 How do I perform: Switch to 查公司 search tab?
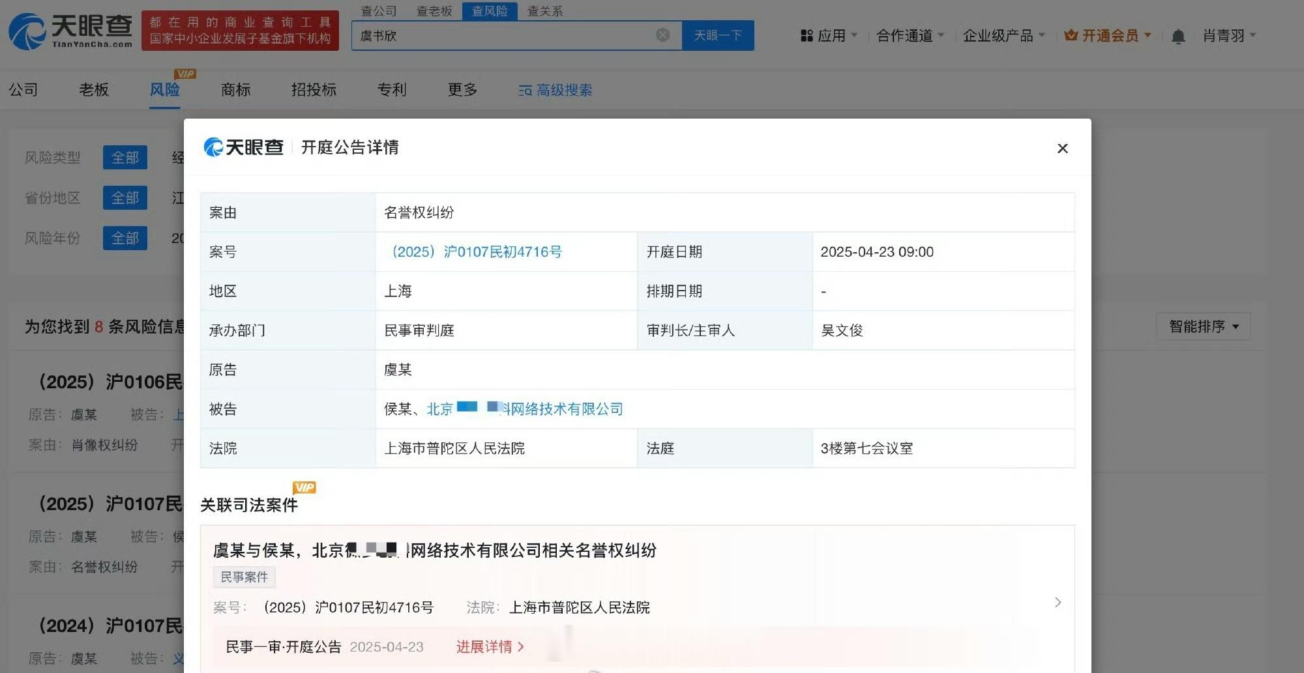coord(379,11)
